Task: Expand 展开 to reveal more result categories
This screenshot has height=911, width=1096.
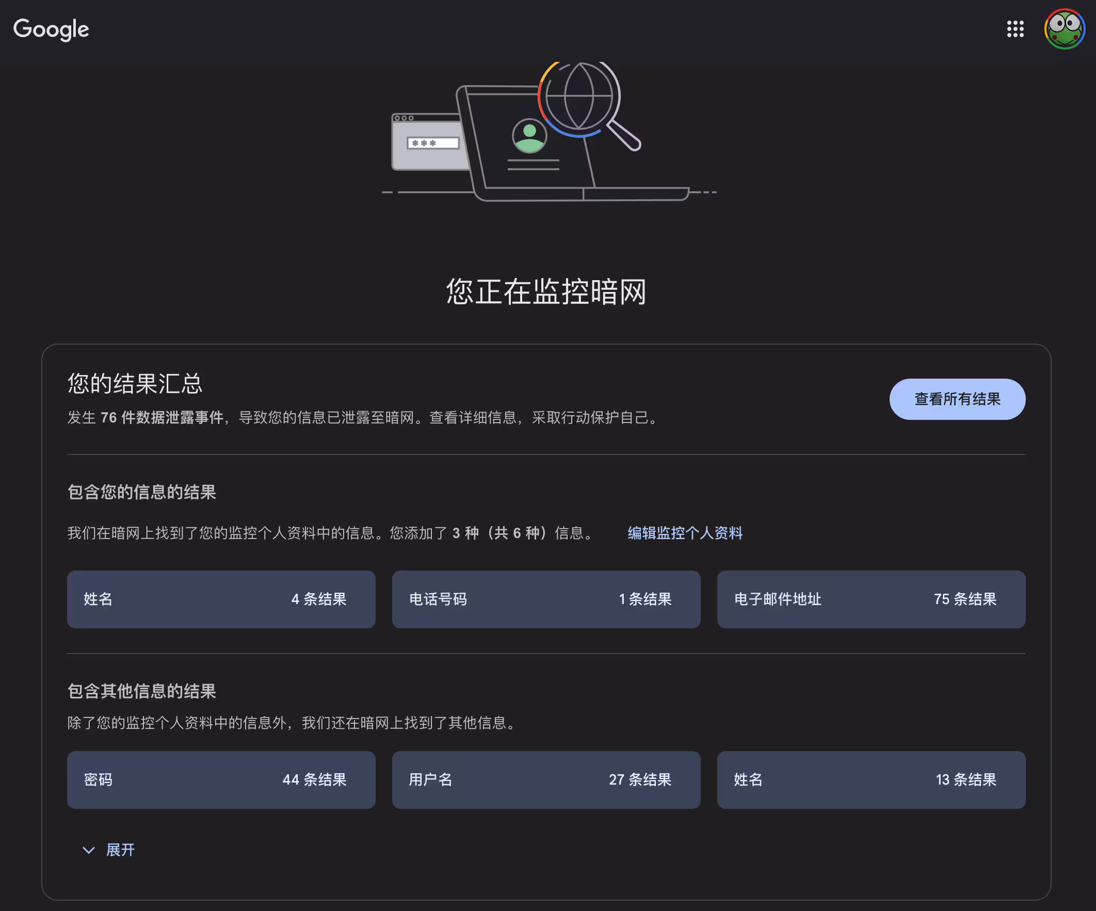Action: click(120, 850)
